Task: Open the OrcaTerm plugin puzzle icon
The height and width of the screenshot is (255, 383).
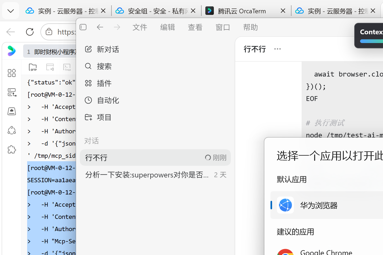Action: click(12, 150)
